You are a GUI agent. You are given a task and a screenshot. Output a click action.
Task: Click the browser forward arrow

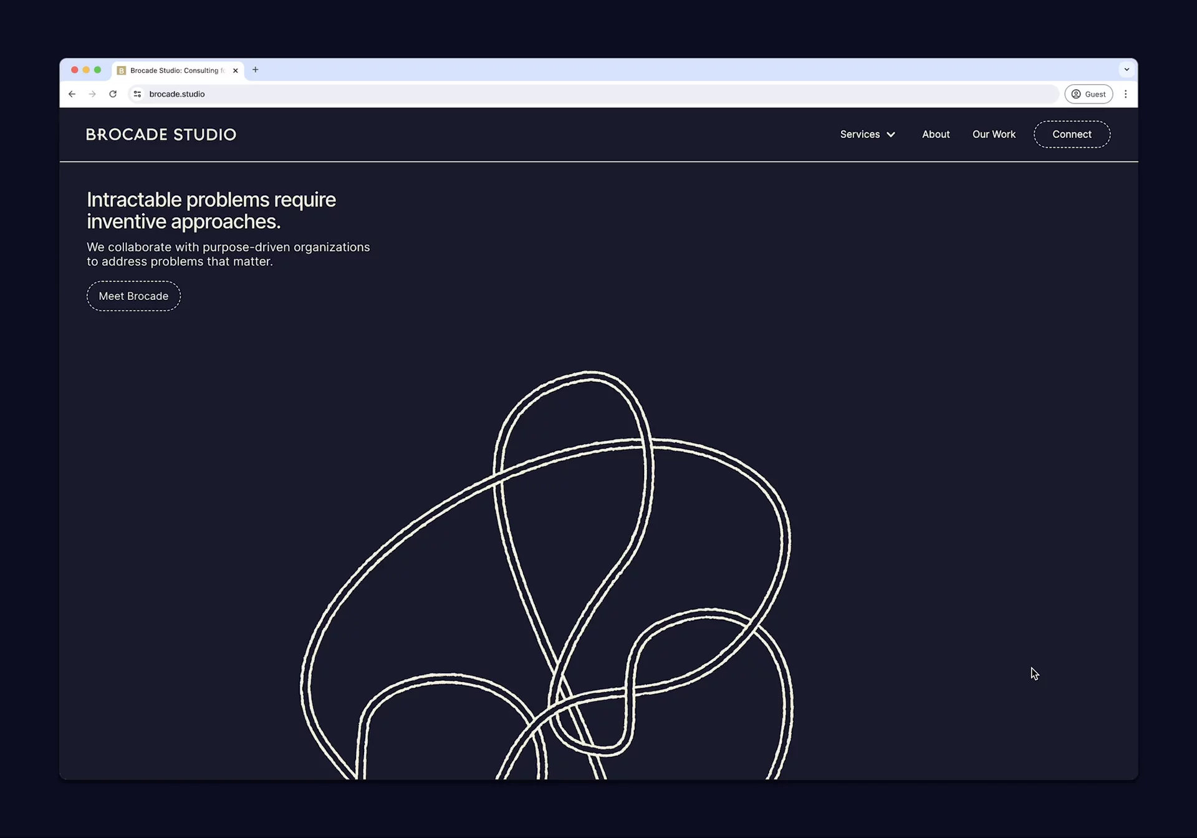(92, 94)
